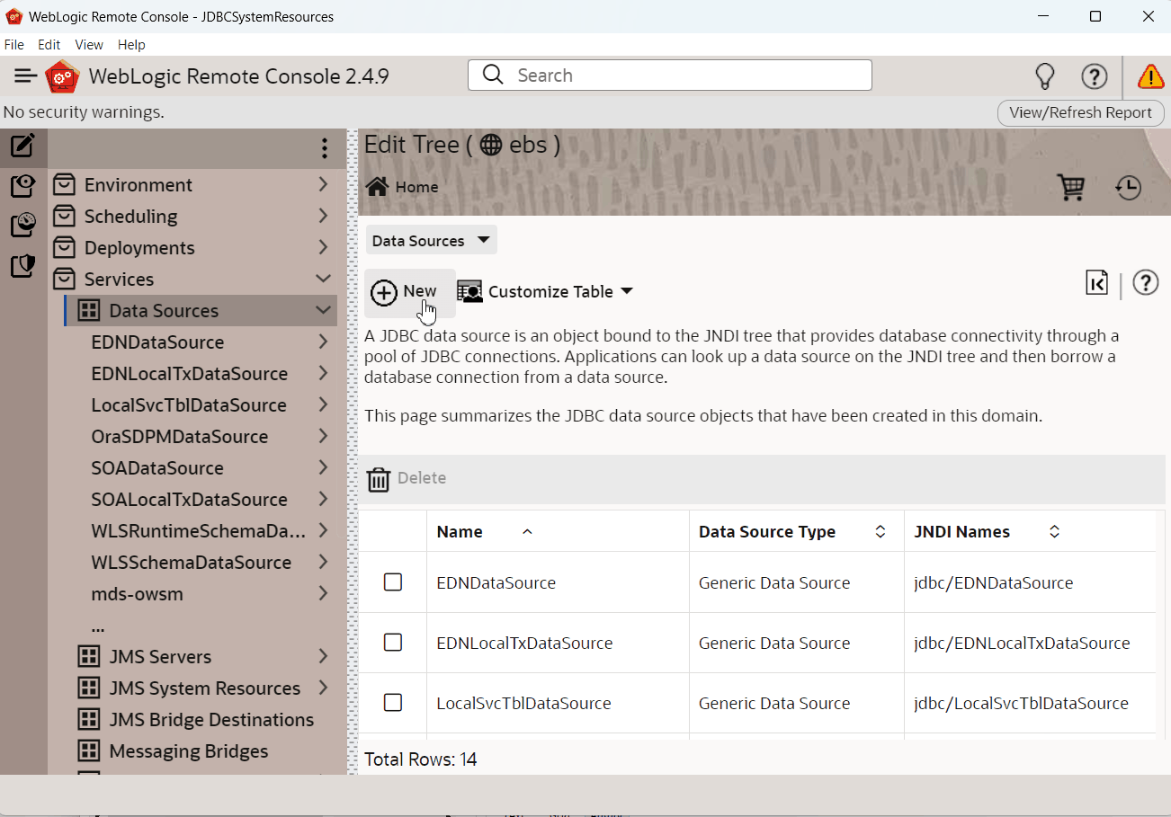
Task: Select the Configuration View Tree icon
Action: (23, 185)
